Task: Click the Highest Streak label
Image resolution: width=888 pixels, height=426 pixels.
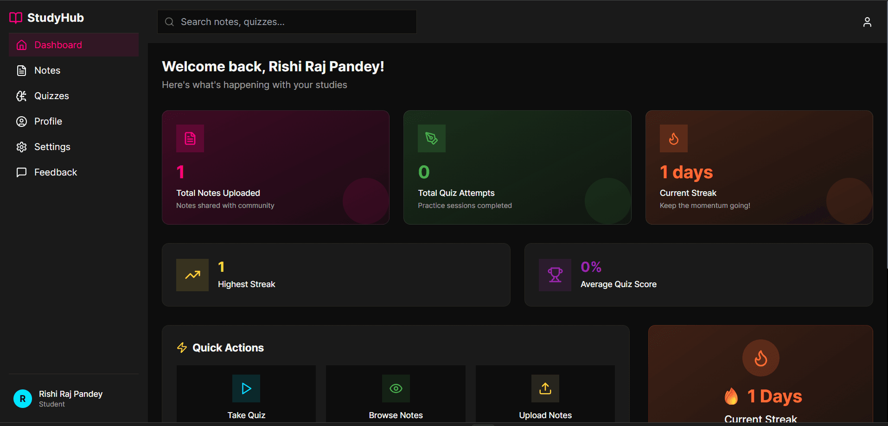Action: (247, 284)
